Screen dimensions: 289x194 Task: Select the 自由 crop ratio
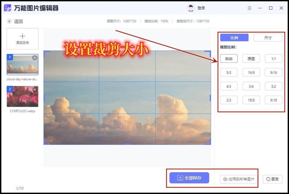[229, 58]
